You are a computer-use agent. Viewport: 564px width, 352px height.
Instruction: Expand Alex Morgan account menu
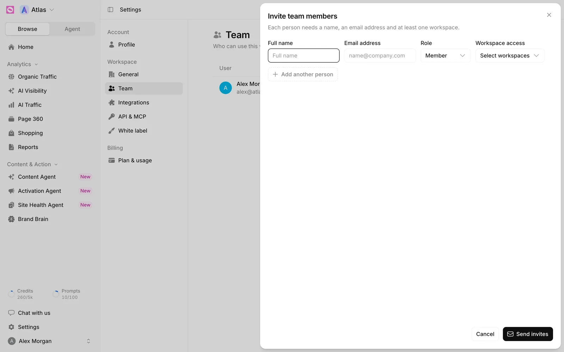tap(50, 341)
